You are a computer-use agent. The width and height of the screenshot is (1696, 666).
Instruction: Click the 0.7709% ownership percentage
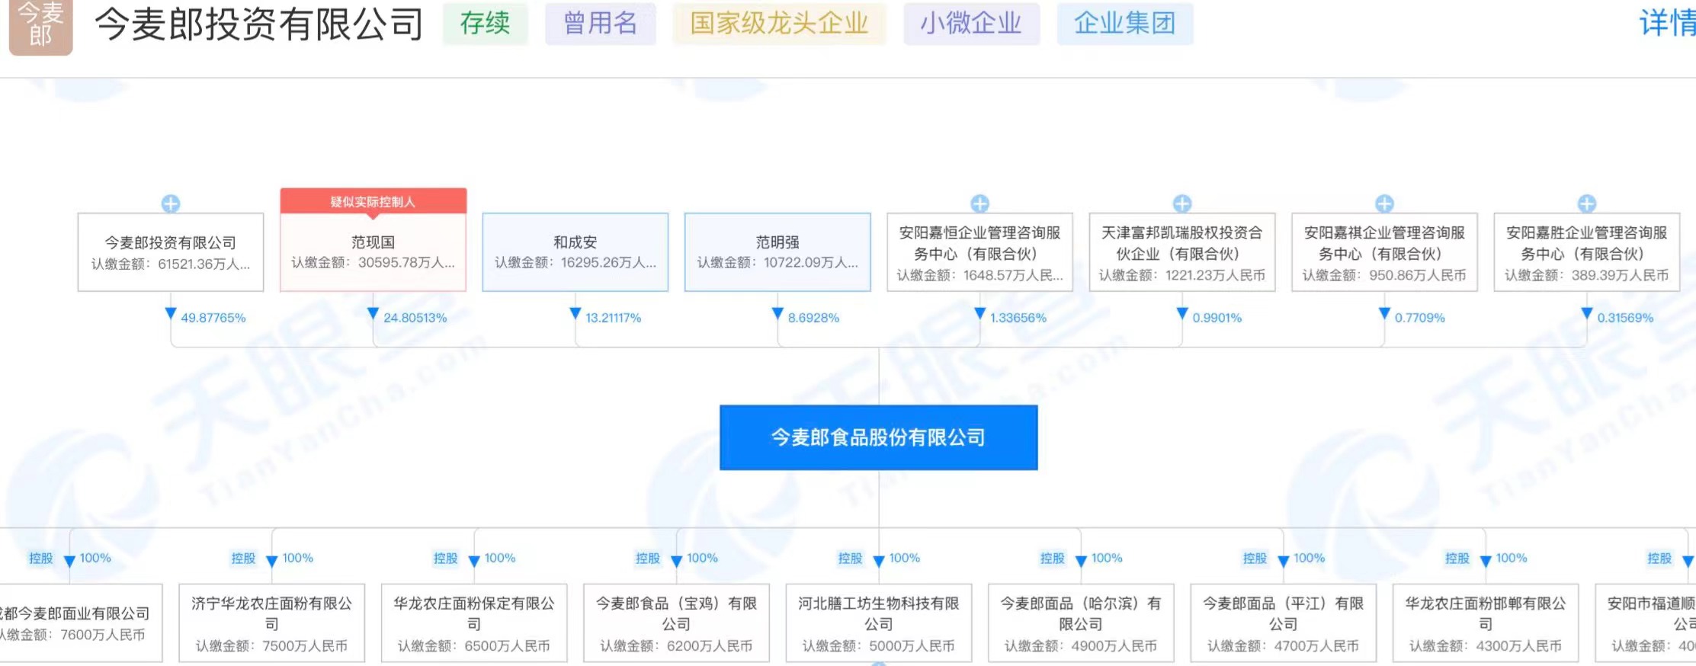coord(1420,318)
